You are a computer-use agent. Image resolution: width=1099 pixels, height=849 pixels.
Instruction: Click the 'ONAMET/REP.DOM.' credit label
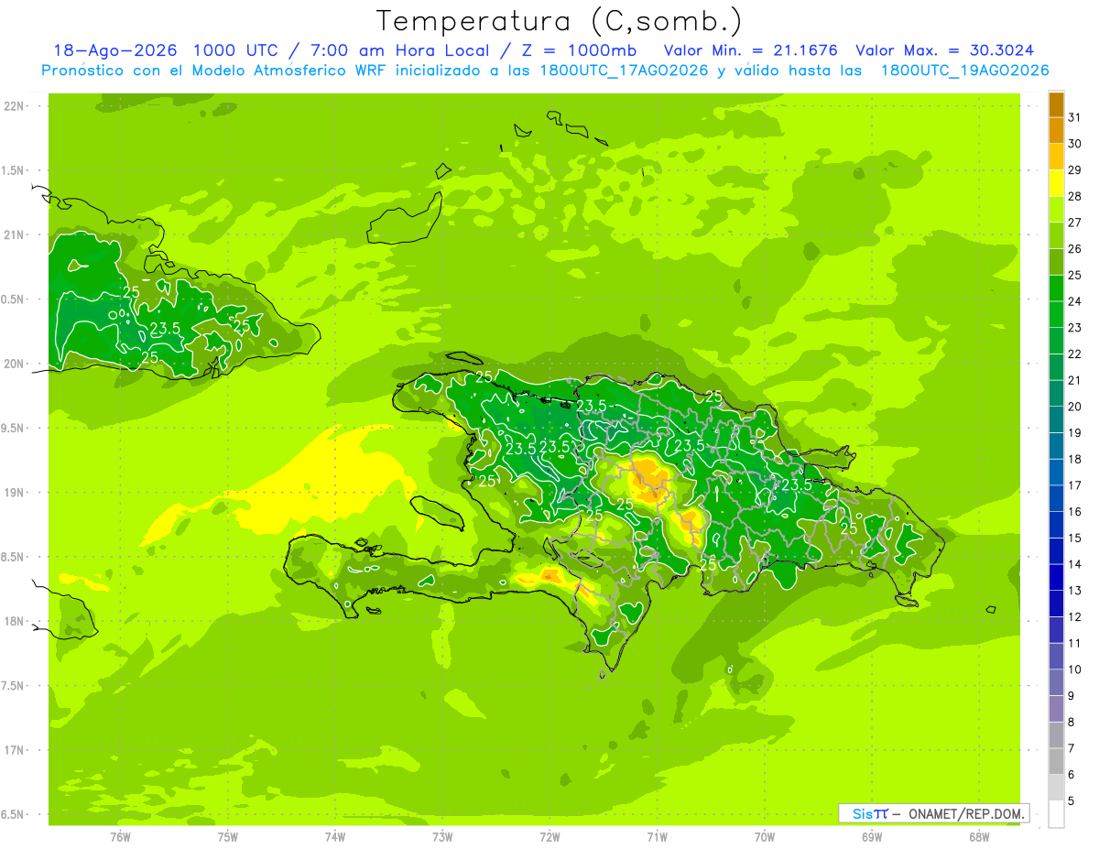(966, 813)
